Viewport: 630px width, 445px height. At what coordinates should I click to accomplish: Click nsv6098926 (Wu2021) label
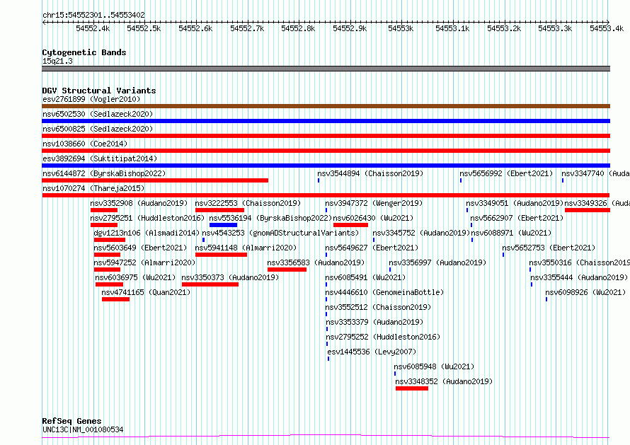pyautogui.click(x=585, y=292)
